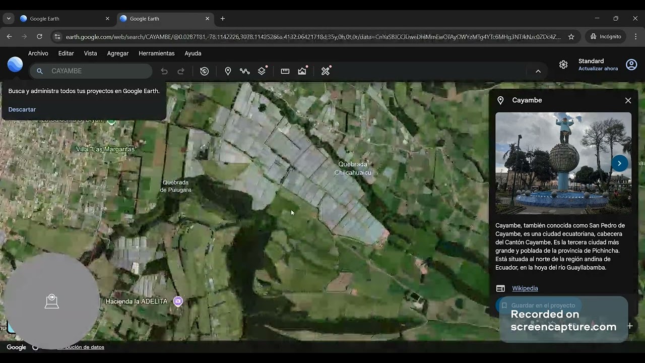Open the tools wrench-and-pencil icon
This screenshot has height=363, width=645.
[326, 71]
